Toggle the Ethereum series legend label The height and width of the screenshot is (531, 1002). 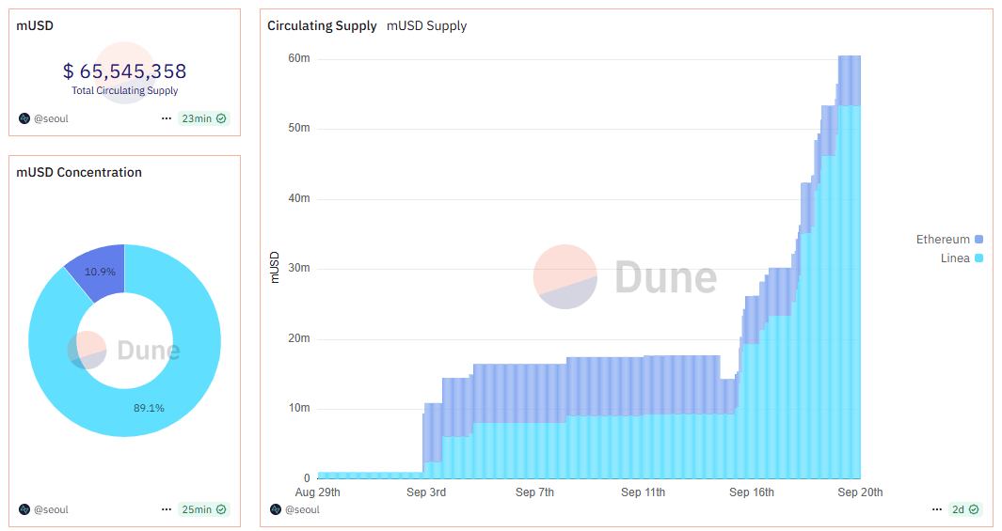(x=943, y=240)
